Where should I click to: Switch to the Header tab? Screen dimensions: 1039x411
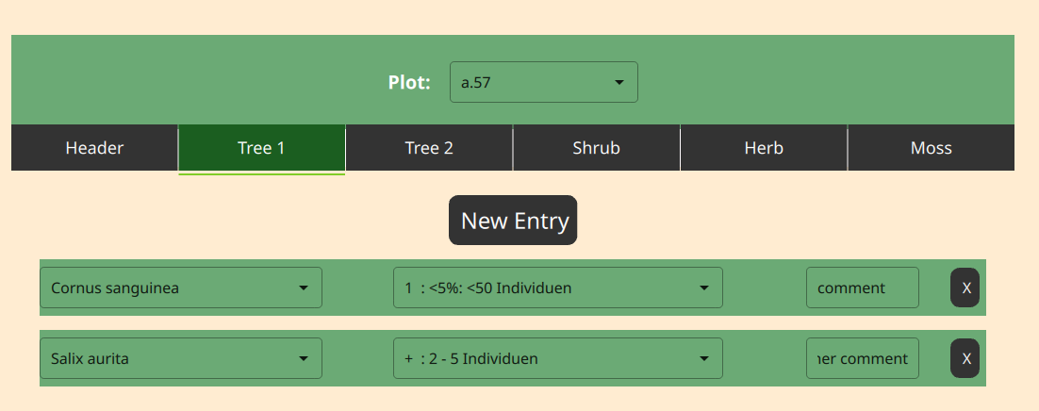95,148
